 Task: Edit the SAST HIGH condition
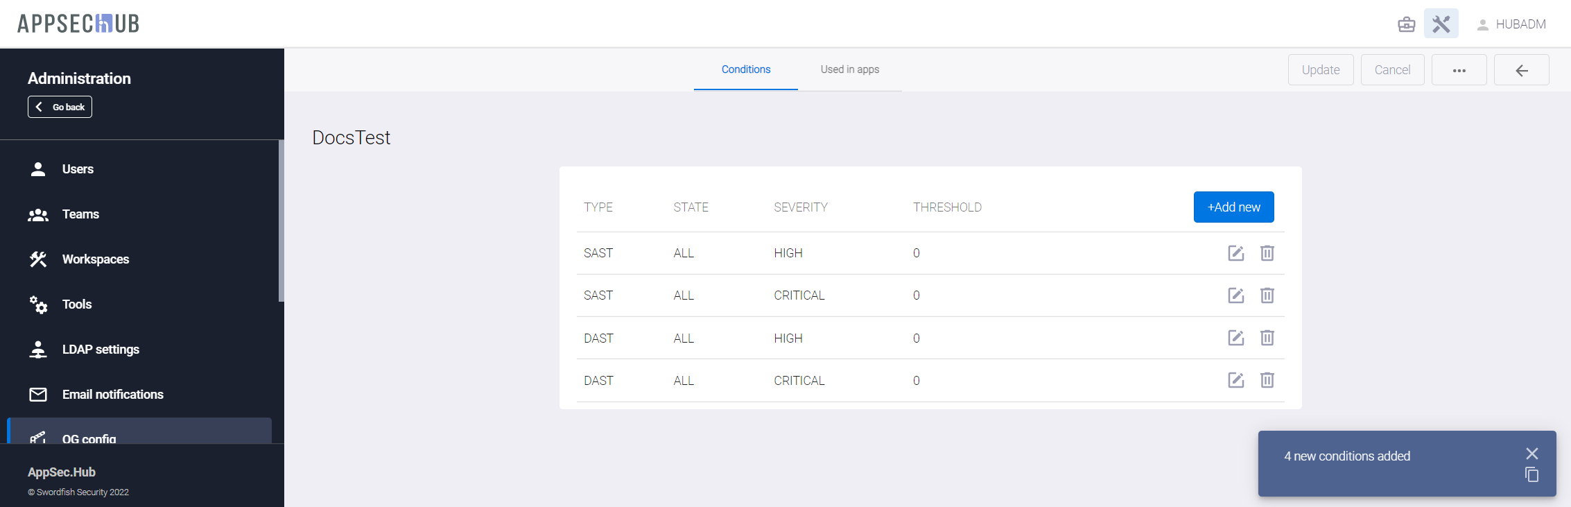click(1235, 253)
